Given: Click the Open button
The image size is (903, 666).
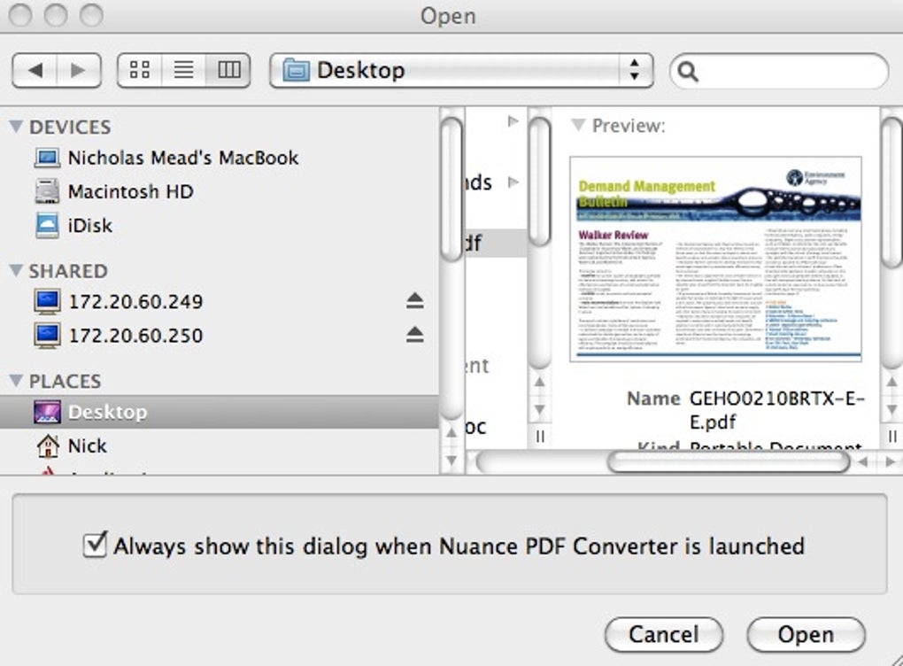Looking at the screenshot, I should (x=806, y=634).
